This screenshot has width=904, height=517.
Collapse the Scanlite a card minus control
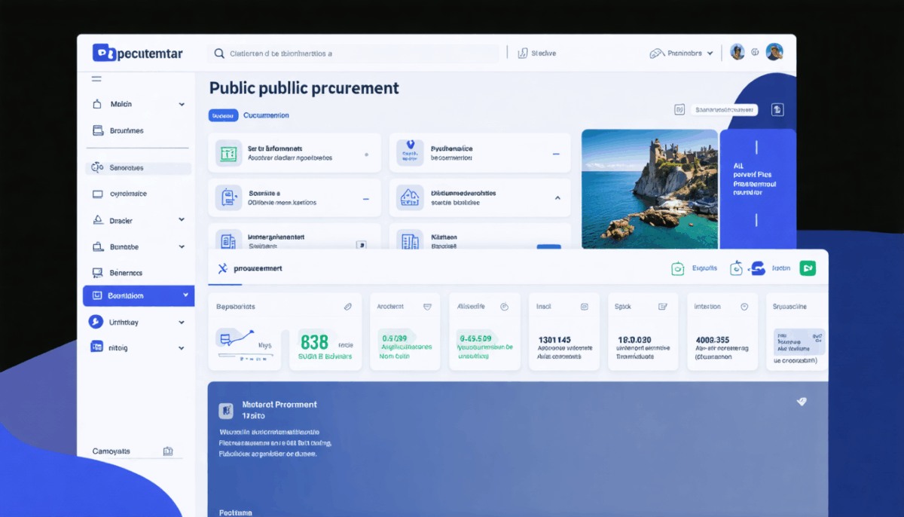(366, 199)
